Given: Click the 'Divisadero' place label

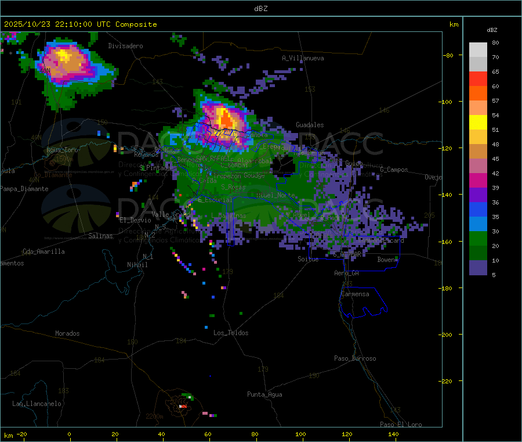Looking at the screenshot, I should click(125, 46).
